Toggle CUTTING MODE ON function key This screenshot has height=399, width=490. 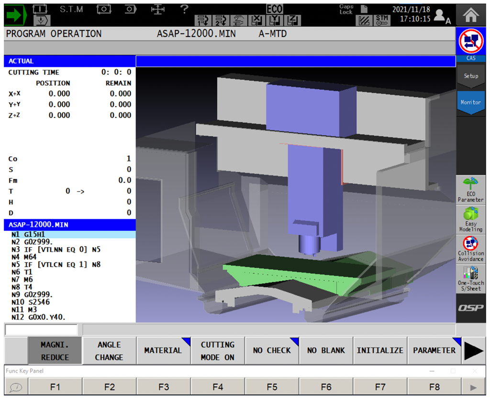coord(218,351)
